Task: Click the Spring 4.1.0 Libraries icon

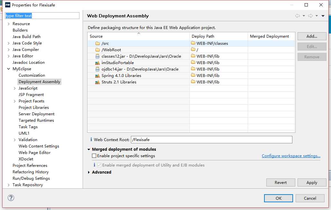Action: [97, 76]
